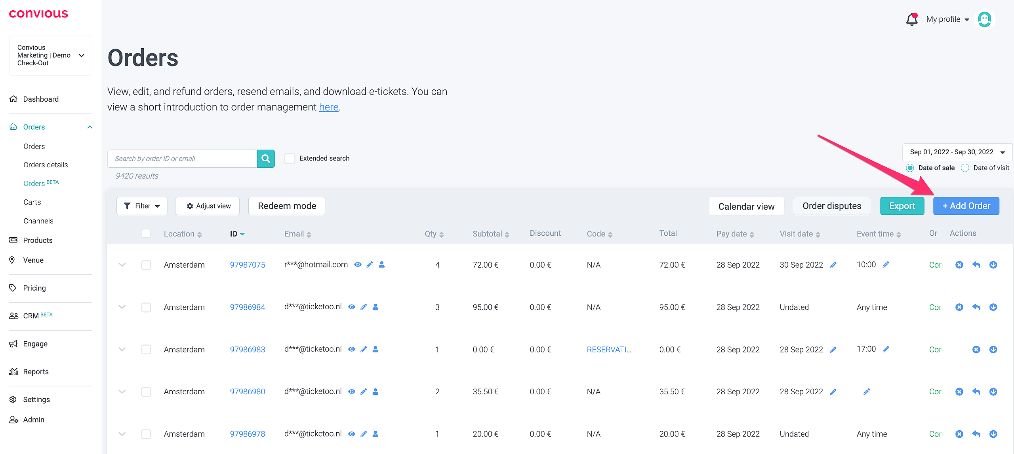Cancel order 97987075 with the X icon

tap(959, 265)
